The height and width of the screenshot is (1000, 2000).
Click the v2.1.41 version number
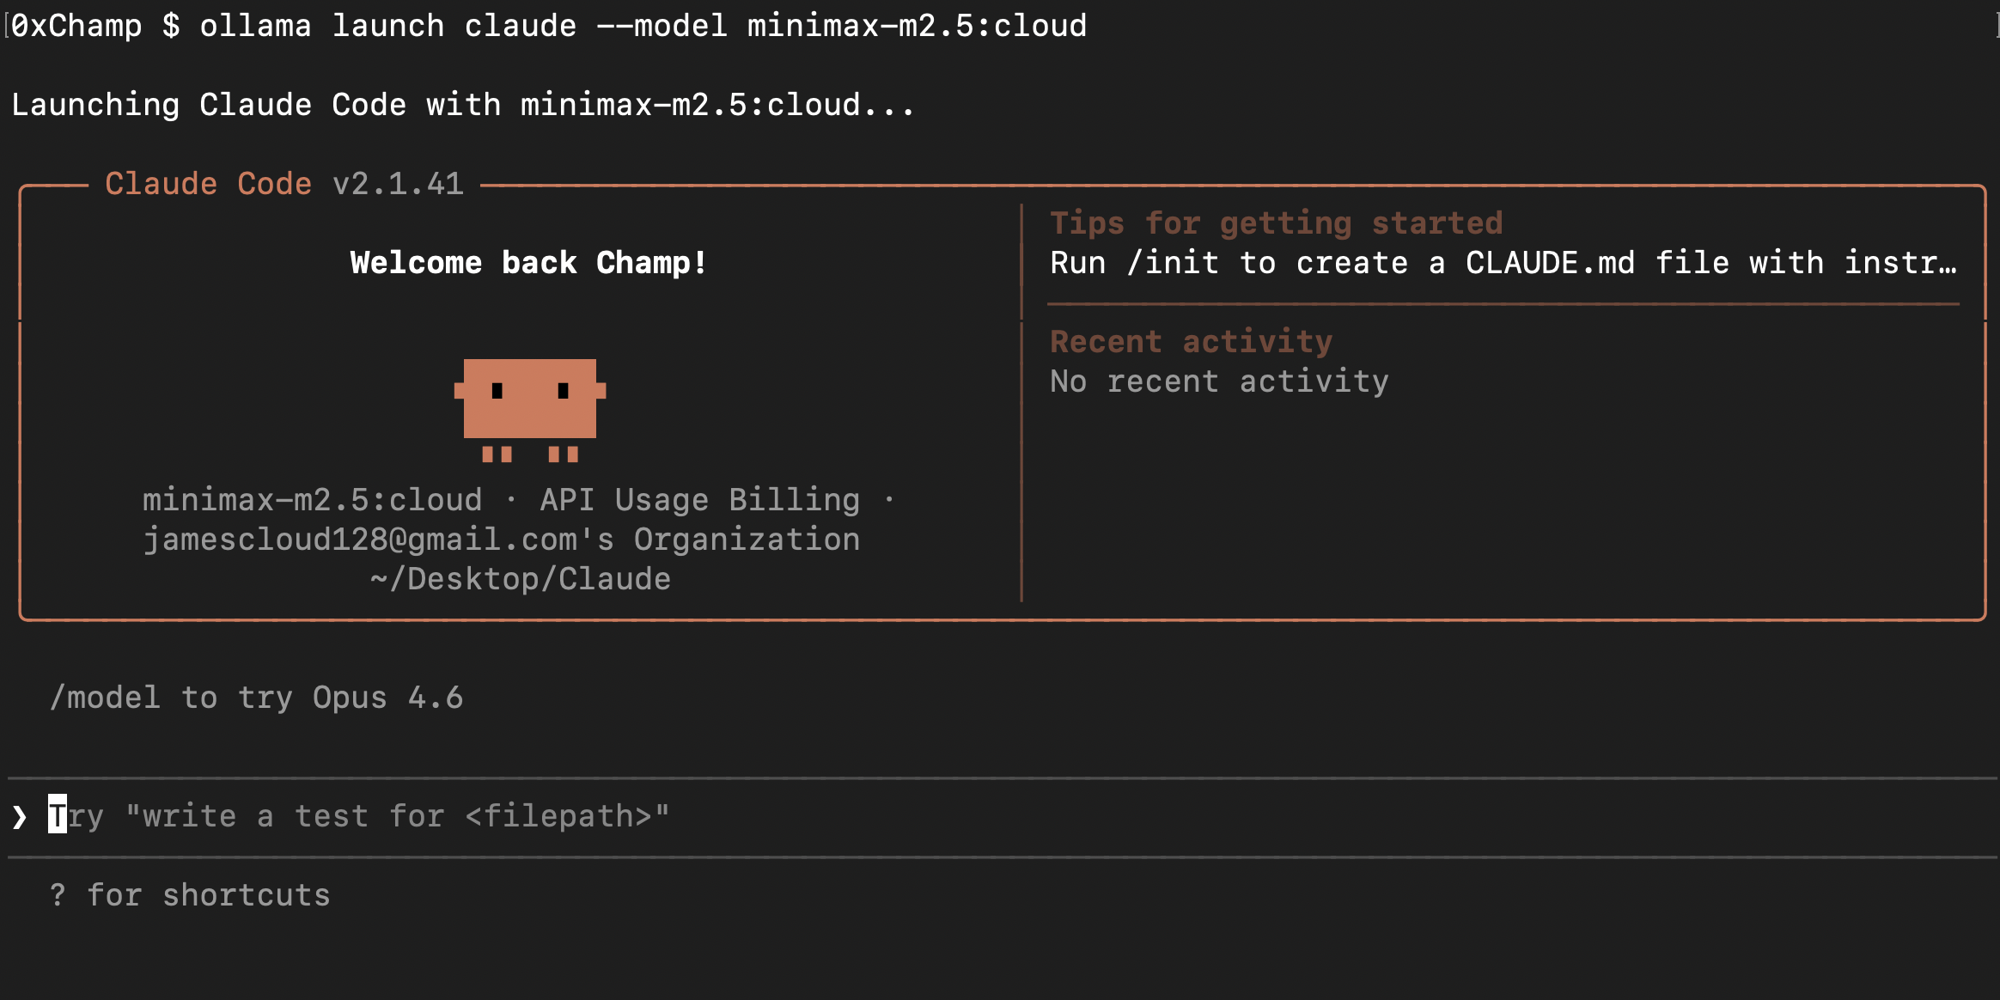398,184
